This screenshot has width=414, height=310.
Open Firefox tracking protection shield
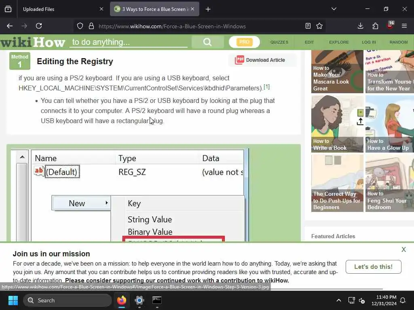[x=80, y=26]
